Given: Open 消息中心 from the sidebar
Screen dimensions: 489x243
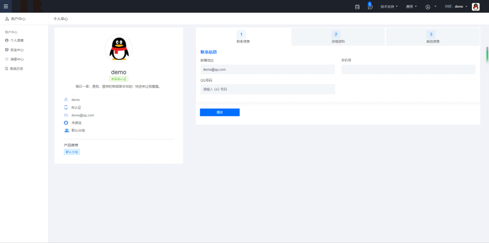Looking at the screenshot, I should point(17,60).
